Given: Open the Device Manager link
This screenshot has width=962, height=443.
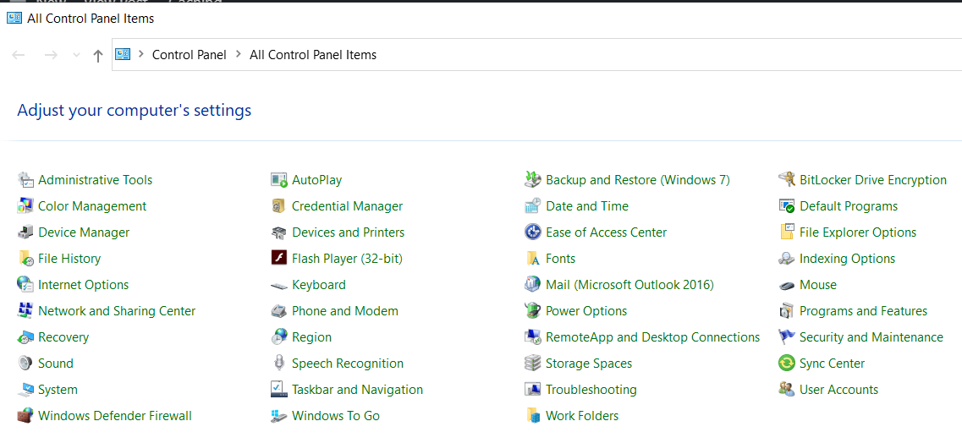Looking at the screenshot, I should coord(84,232).
